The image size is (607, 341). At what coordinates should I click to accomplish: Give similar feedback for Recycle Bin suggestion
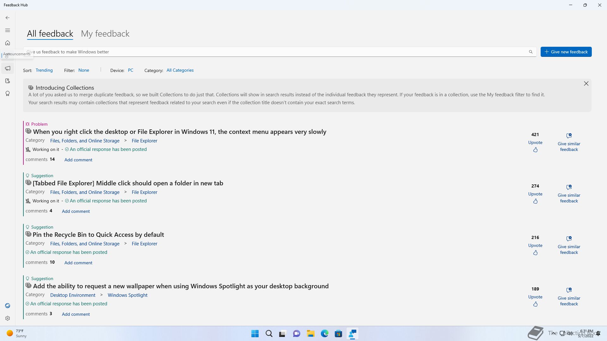pyautogui.click(x=569, y=245)
